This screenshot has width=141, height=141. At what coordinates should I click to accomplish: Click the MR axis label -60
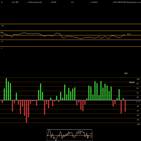coord(138,115)
